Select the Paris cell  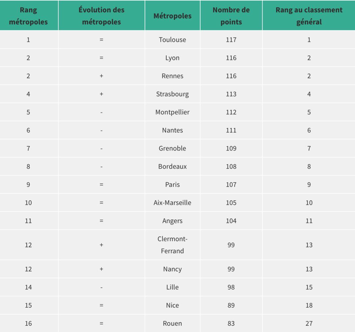[172, 185]
